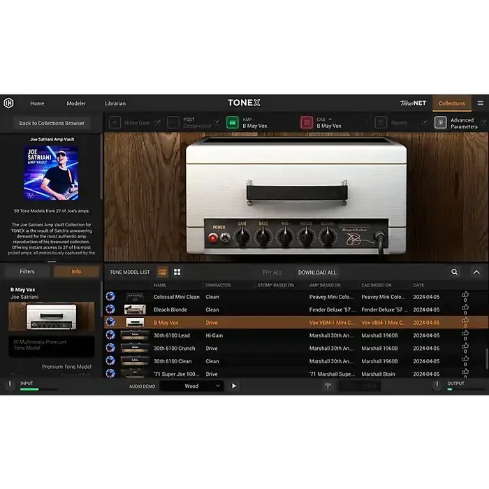489x489 pixels.
Task: Edit Noise Gate settings icon
Action: pyautogui.click(x=157, y=122)
